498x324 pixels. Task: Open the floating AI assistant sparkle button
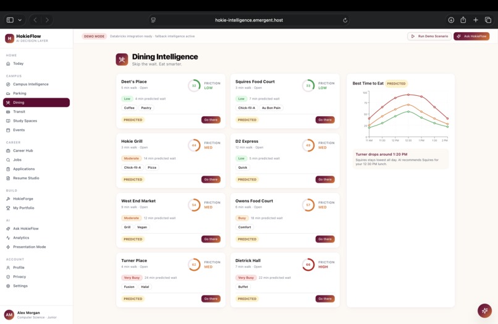tap(484, 310)
